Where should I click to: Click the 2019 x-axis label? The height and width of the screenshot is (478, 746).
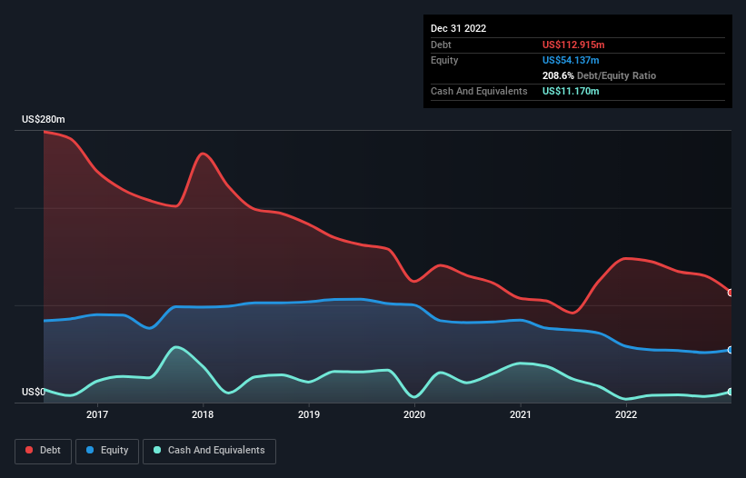pos(309,414)
